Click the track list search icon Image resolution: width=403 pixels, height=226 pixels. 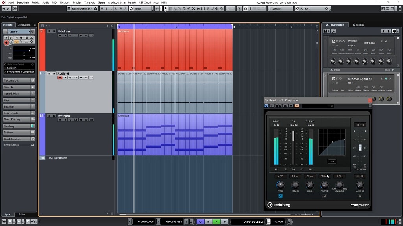[112, 26]
